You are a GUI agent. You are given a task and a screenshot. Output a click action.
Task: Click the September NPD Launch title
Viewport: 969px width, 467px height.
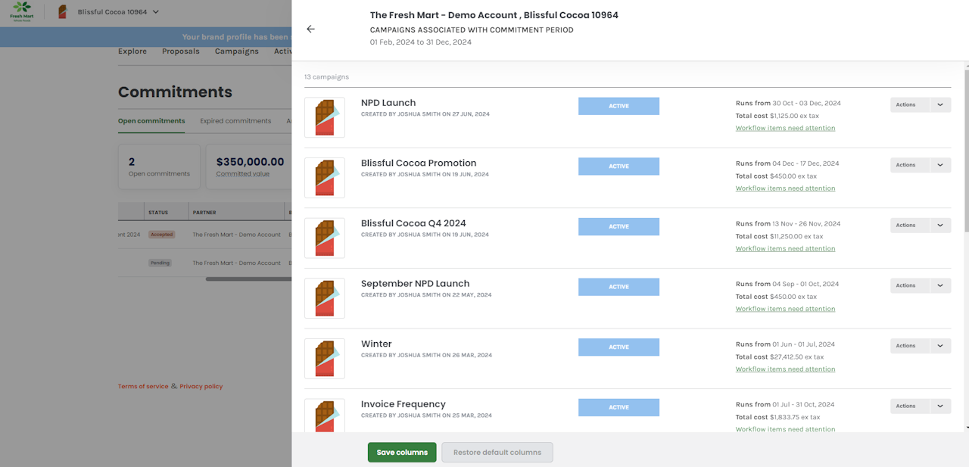pos(415,283)
